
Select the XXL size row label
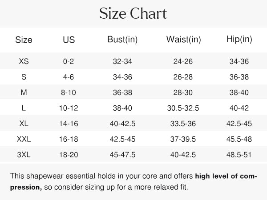pos(24,139)
